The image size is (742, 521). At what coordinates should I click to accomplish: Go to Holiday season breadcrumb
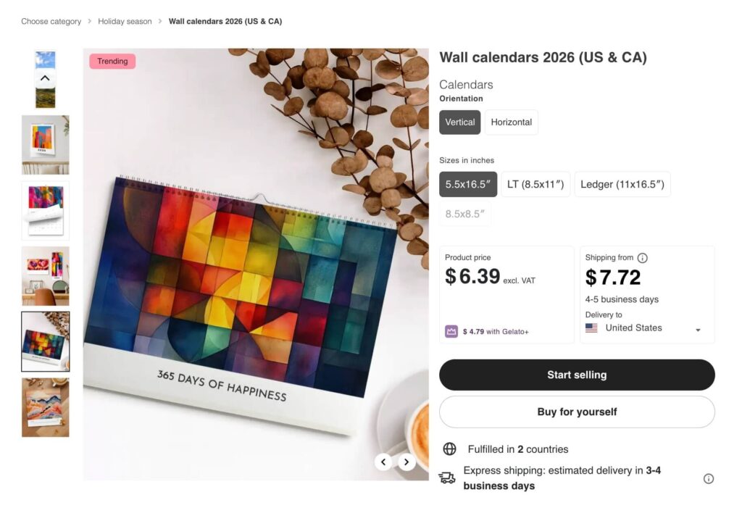coord(125,21)
